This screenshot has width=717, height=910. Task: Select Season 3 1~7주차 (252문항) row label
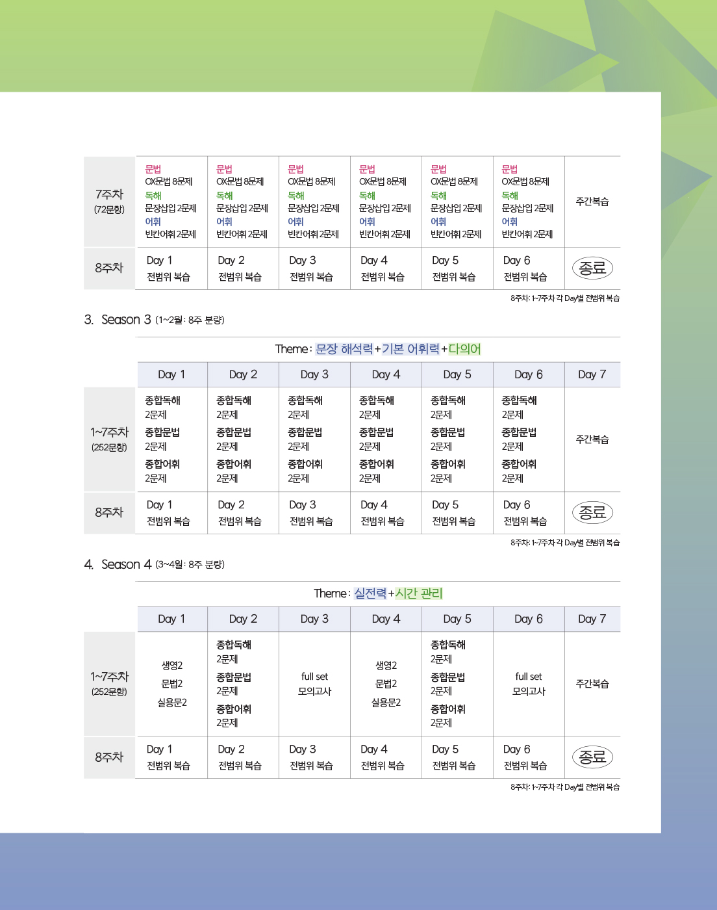coord(109,439)
